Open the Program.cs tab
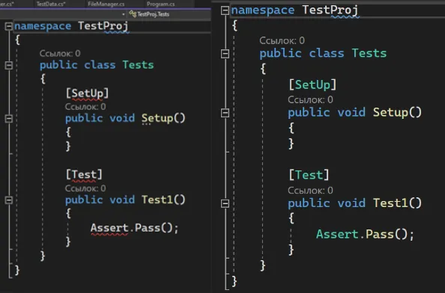This screenshot has width=445, height=293. click(x=160, y=4)
